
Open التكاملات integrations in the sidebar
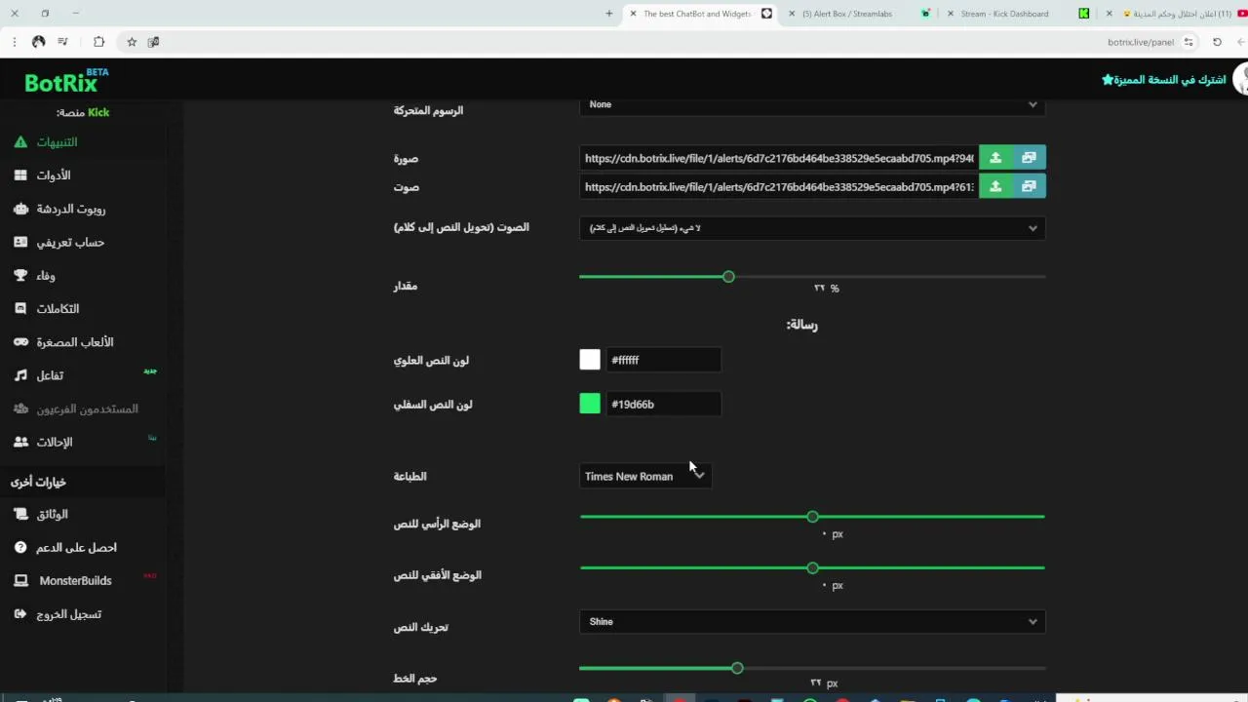pyautogui.click(x=58, y=309)
